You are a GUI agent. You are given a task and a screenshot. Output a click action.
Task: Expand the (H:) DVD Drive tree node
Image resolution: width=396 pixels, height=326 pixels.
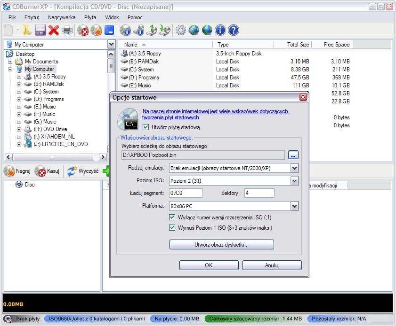click(19, 129)
